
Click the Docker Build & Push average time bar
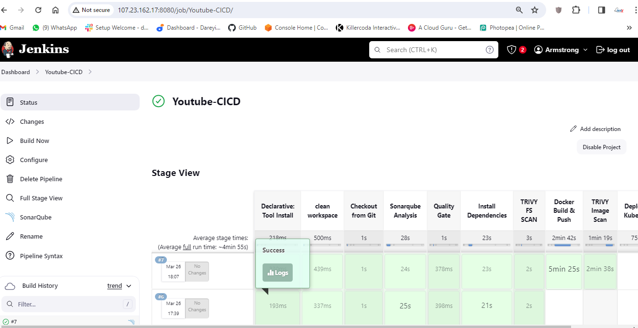tap(564, 245)
